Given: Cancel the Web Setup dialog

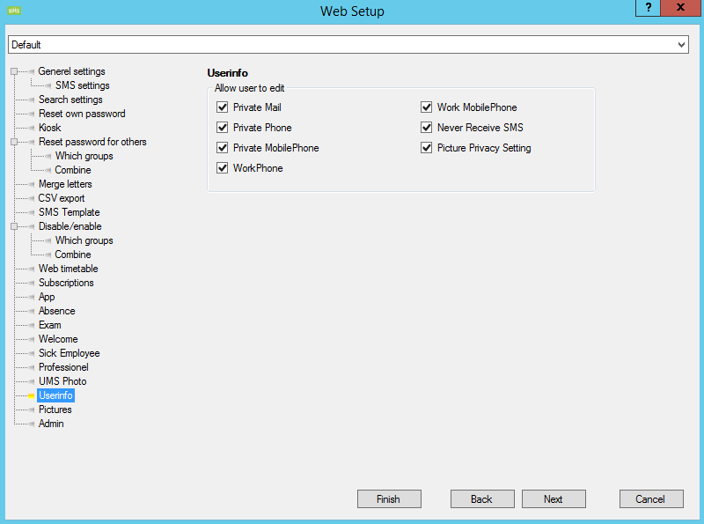Looking at the screenshot, I should [x=651, y=499].
